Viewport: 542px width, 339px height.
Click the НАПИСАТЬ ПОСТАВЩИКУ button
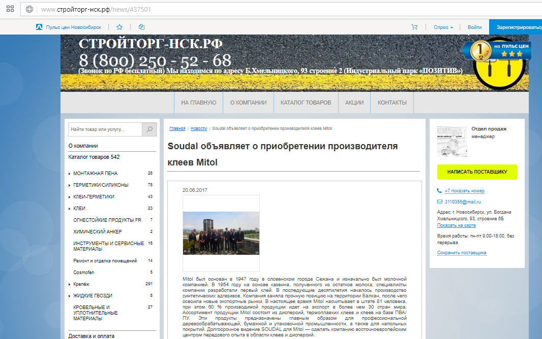click(477, 172)
